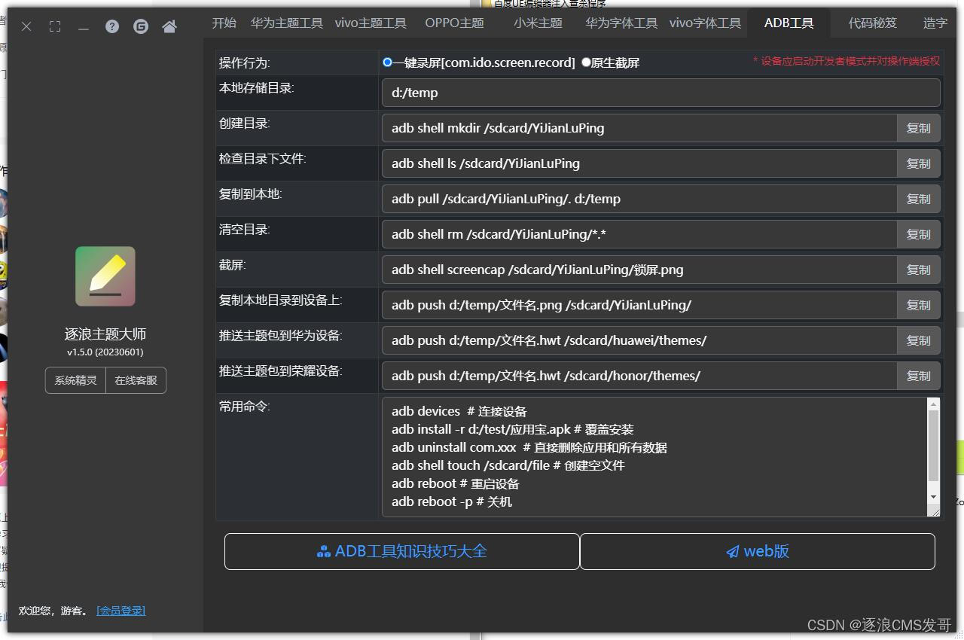This screenshot has width=964, height=640.
Task: Switch to OPPO主题 tab
Action: pyautogui.click(x=454, y=23)
